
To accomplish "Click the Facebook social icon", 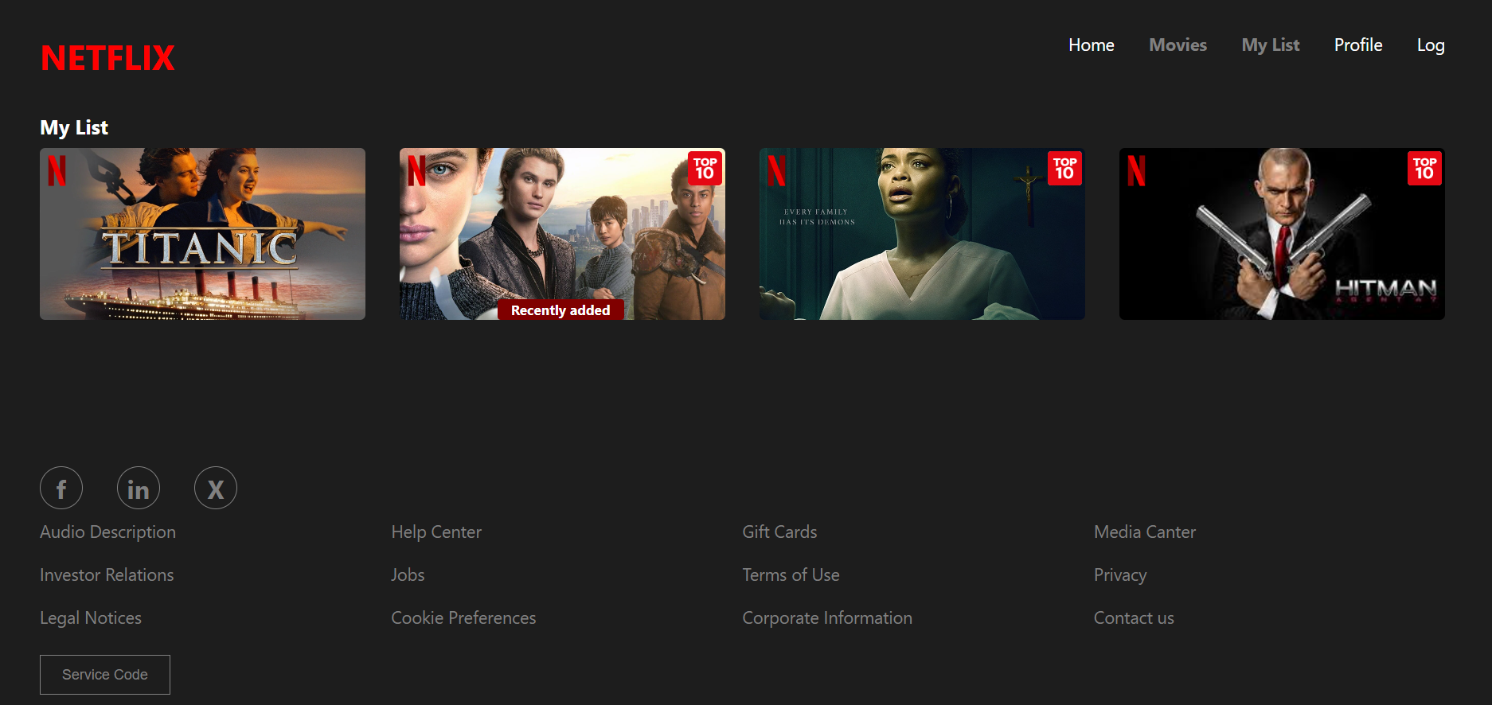I will tap(61, 488).
